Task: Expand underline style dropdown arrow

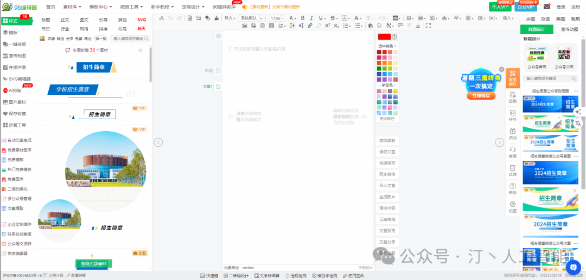Action: coord(325,18)
